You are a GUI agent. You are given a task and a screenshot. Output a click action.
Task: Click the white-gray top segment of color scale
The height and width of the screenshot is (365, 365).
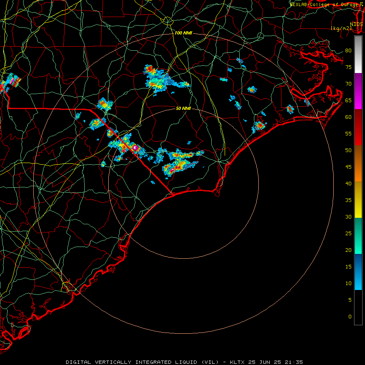[358, 54]
